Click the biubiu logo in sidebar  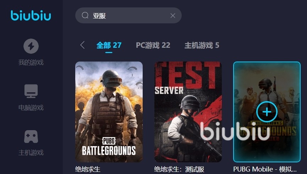click(31, 16)
